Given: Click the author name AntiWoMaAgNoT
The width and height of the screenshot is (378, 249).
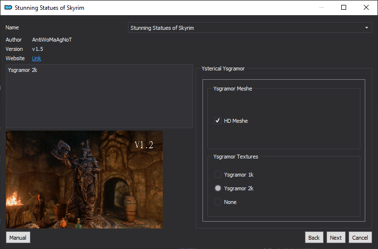Looking at the screenshot, I should click(x=52, y=40).
